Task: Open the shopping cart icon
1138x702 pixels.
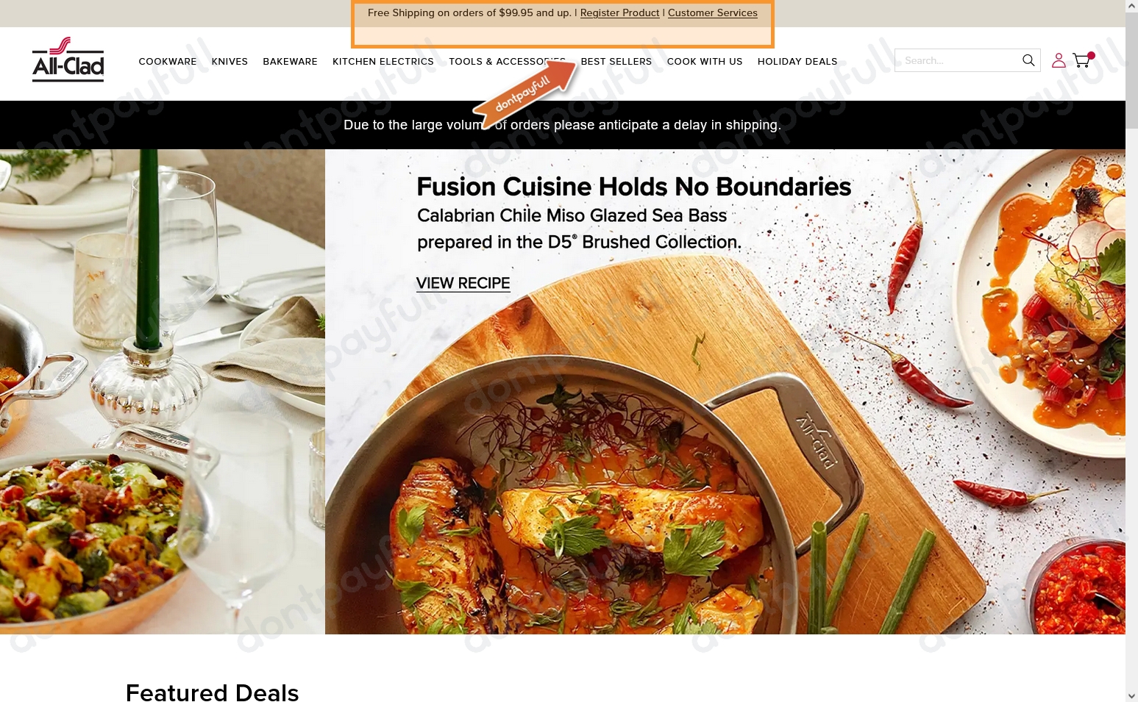Action: coord(1082,60)
